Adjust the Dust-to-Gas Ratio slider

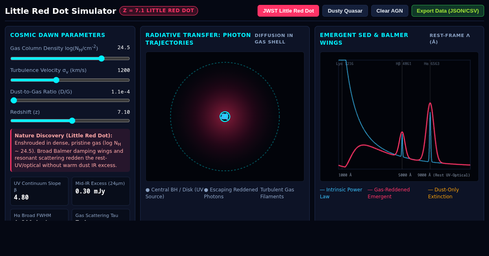pyautogui.click(x=70, y=100)
